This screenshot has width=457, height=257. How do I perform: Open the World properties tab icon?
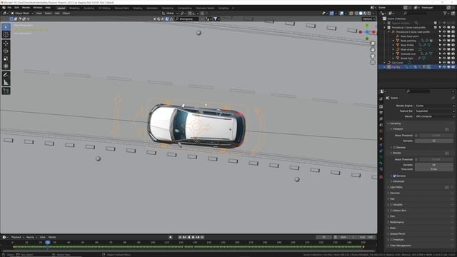pos(381,131)
